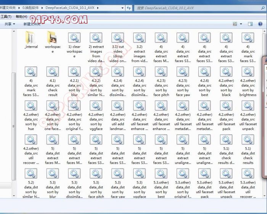Open the 帮助(H) menu
267x214 pixels.
pyautogui.click(x=21, y=16)
